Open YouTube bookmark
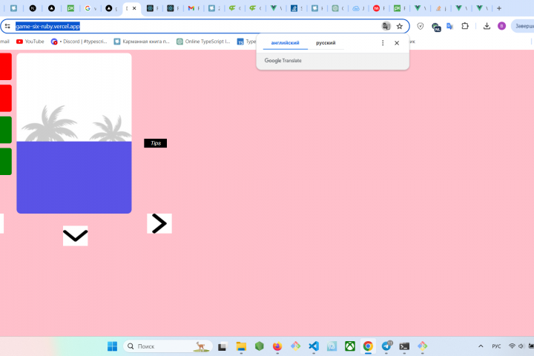The height and width of the screenshot is (356, 534). (x=30, y=42)
